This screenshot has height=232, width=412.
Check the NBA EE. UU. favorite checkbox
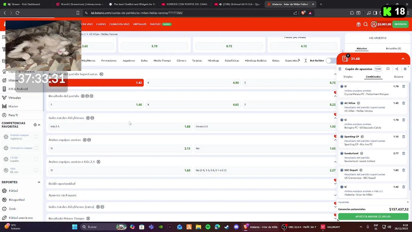pyautogui.click(x=36, y=170)
